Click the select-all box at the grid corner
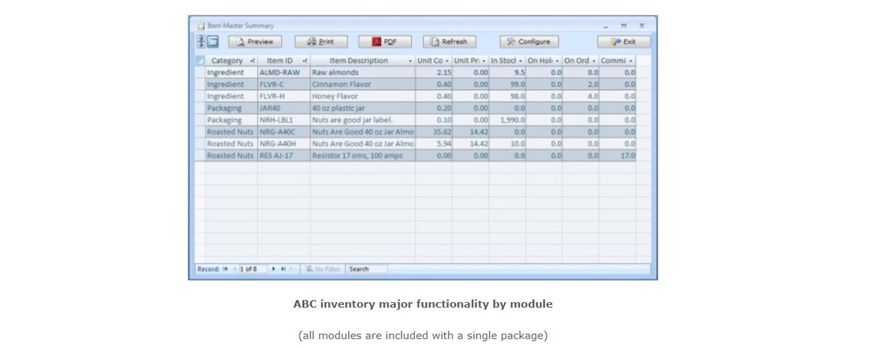877x348 pixels. point(200,60)
